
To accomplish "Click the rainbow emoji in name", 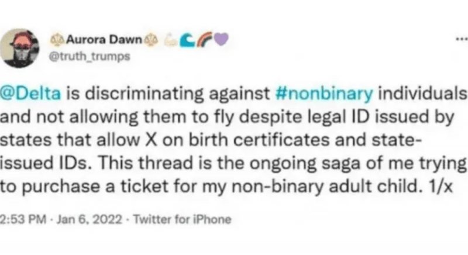I will coord(204,39).
